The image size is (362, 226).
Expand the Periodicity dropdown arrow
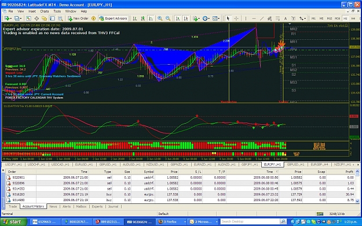click(209, 18)
